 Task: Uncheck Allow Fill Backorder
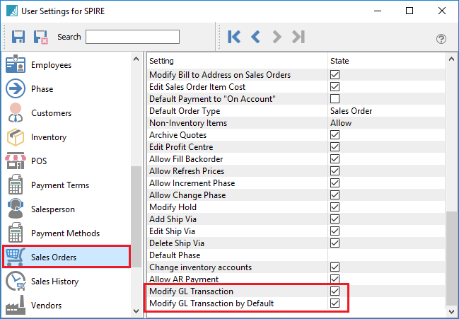point(335,158)
